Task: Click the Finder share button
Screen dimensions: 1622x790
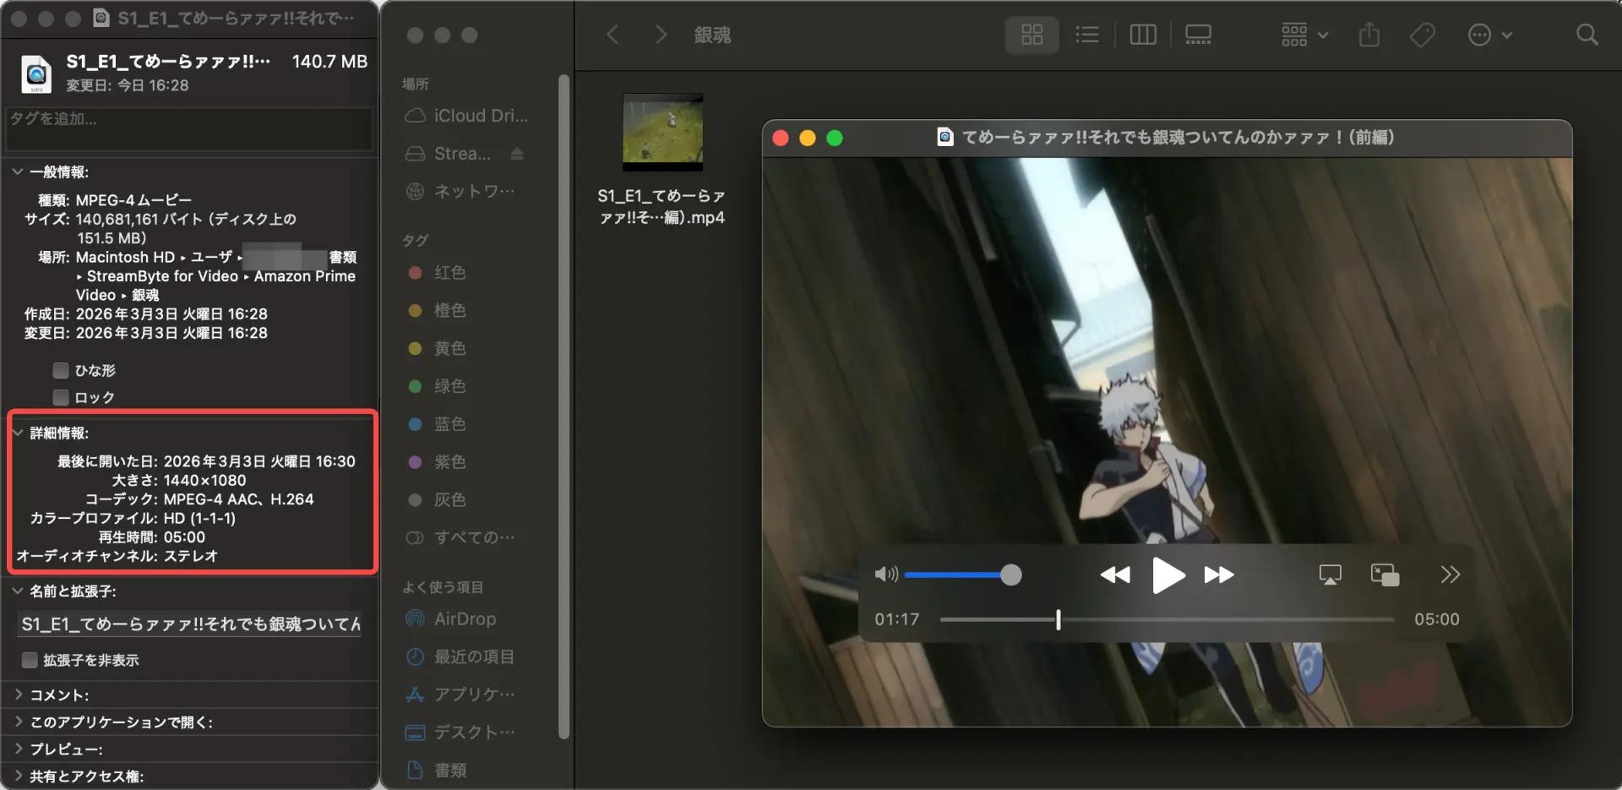Action: pos(1369,35)
